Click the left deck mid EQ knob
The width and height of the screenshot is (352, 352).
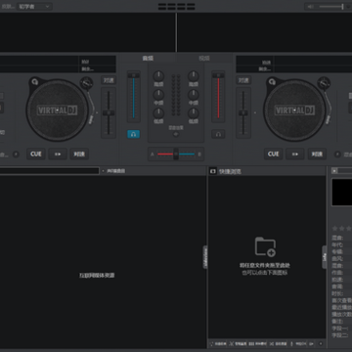158,95
